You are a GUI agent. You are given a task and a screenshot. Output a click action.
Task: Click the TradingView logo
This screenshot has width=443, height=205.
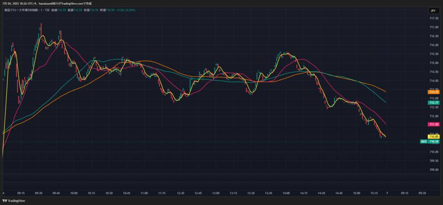[x=14, y=201]
